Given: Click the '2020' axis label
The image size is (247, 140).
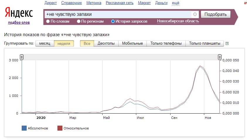Looking at the screenshot, I should pos(41,118).
